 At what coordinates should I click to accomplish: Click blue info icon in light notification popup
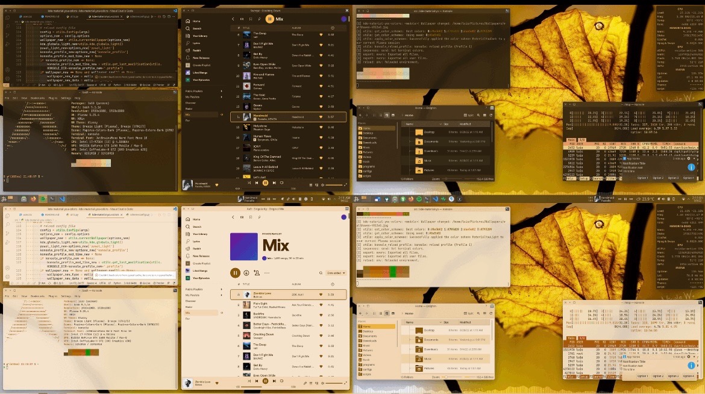pos(691,366)
